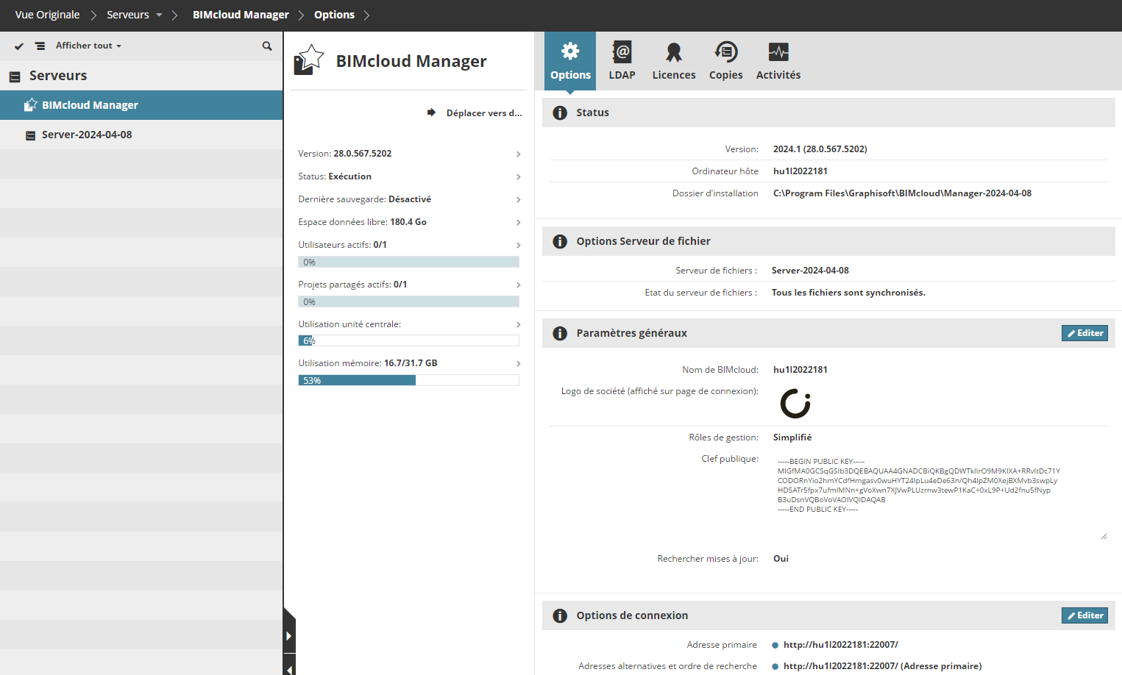The image size is (1122, 675).
Task: Click the public key text area resize handle
Action: coord(1104,536)
